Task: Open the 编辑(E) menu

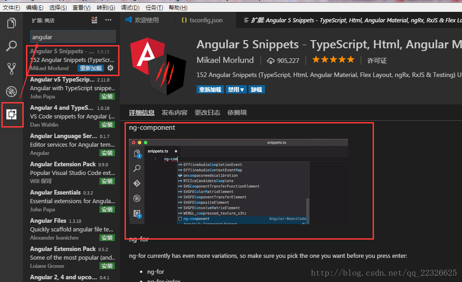Action: (35, 8)
